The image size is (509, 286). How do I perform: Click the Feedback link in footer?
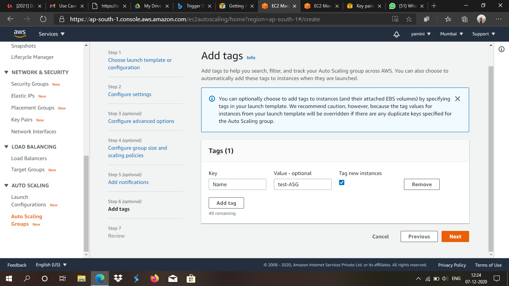17,265
